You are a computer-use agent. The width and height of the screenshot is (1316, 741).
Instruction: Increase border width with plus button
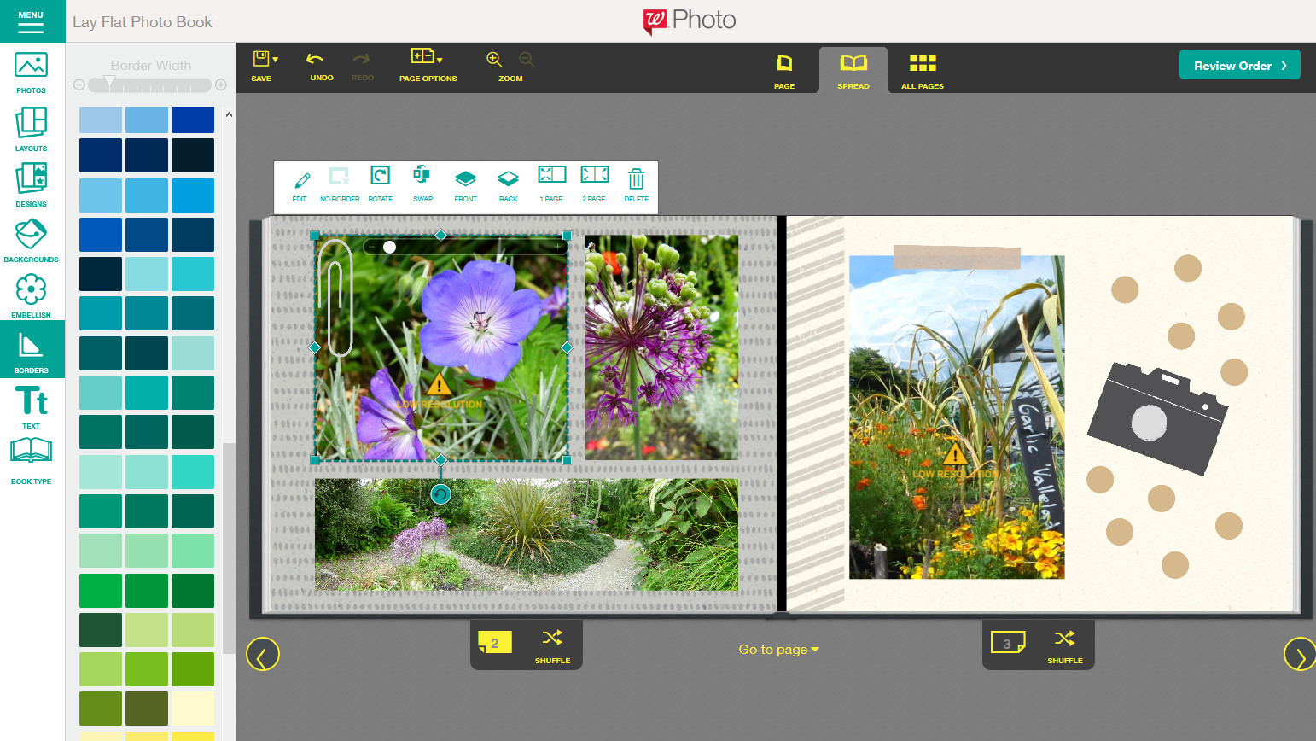tap(221, 85)
